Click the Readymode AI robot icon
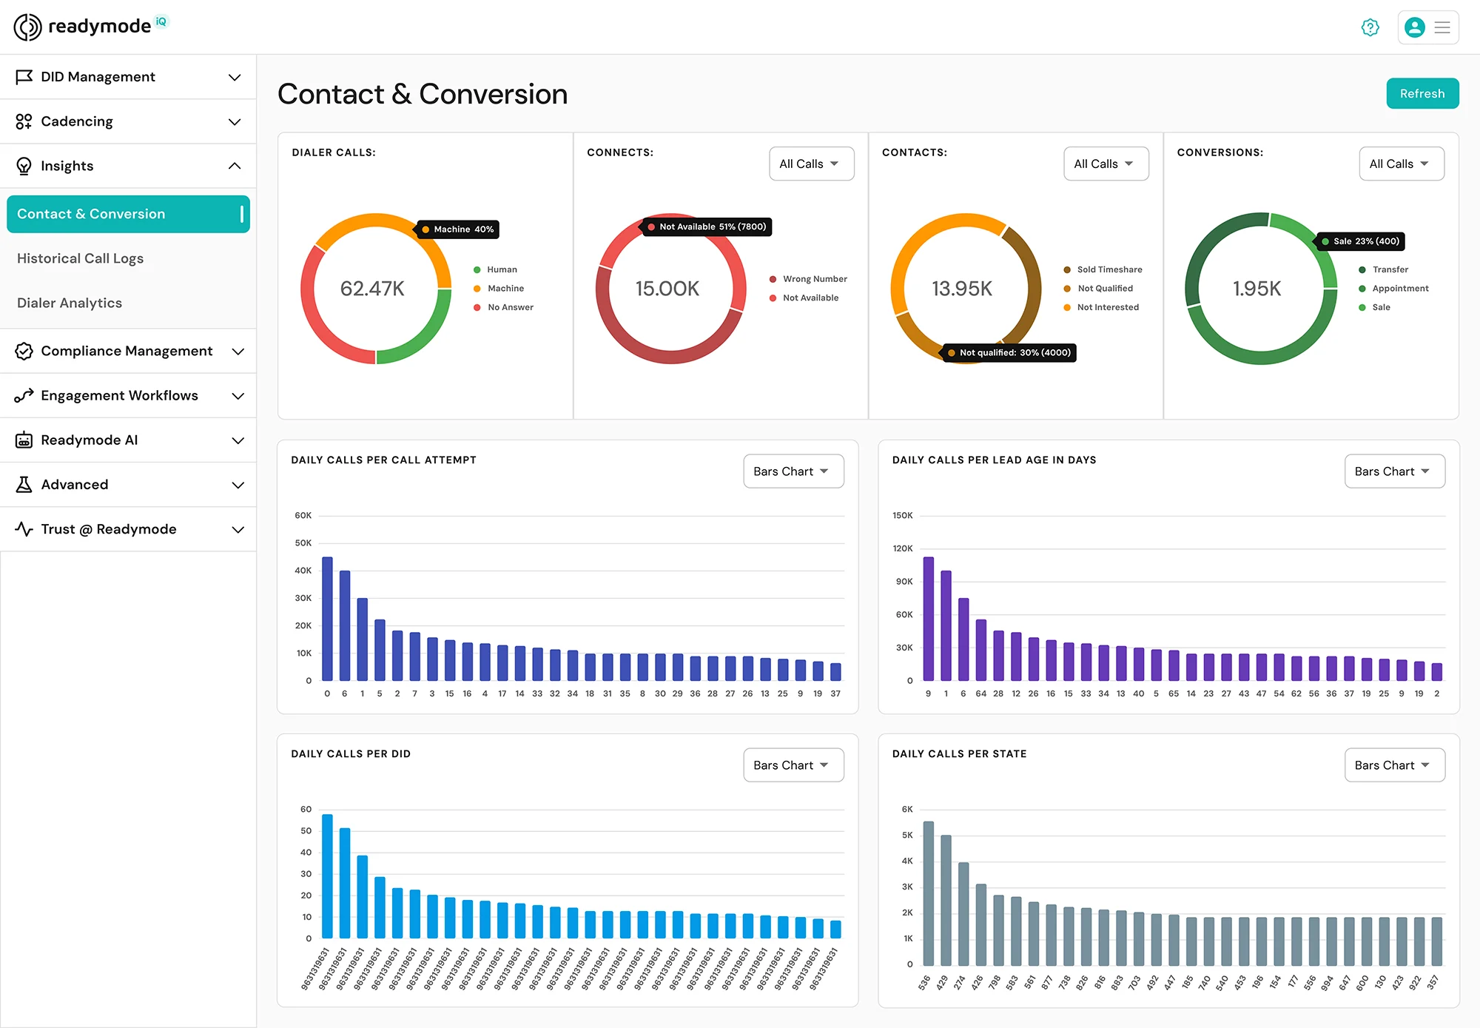 coord(24,440)
